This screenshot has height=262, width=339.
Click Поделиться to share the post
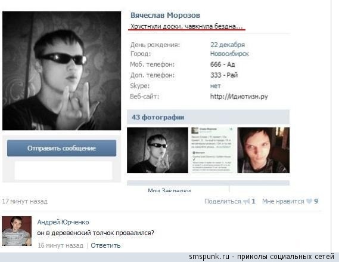tap(222, 201)
